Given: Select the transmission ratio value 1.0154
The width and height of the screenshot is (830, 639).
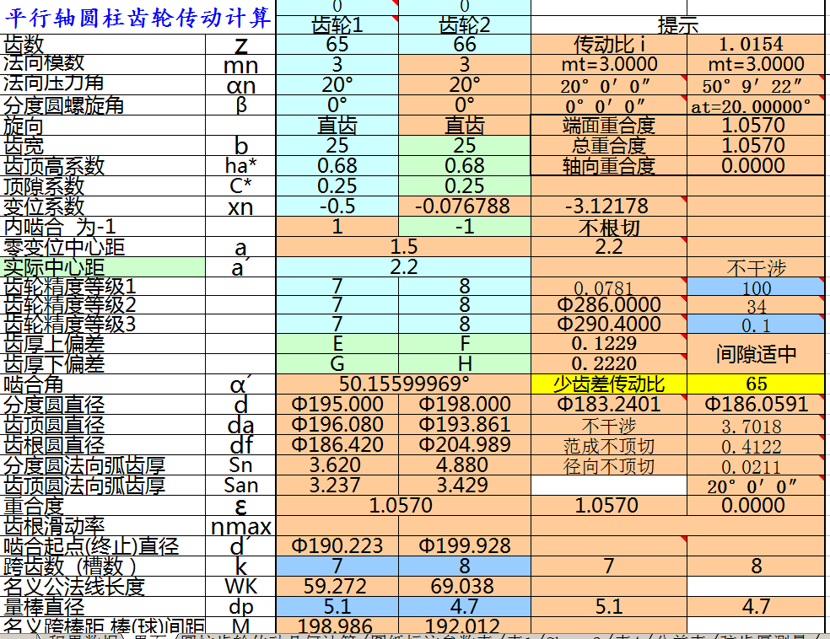Looking at the screenshot, I should click(x=756, y=45).
